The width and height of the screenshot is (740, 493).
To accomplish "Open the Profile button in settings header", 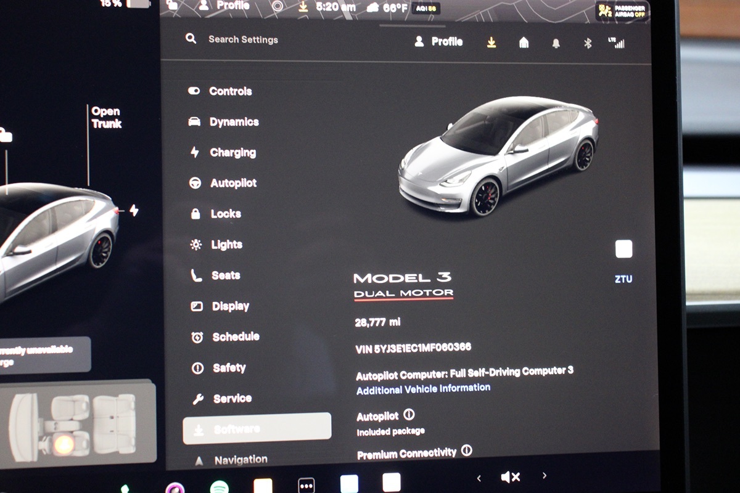I will click(x=438, y=42).
